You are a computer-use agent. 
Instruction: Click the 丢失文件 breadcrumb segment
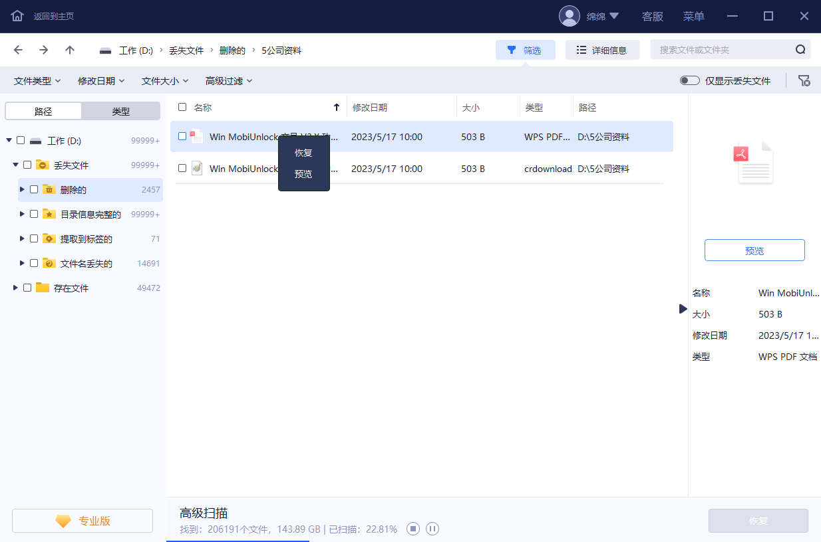pyautogui.click(x=186, y=50)
